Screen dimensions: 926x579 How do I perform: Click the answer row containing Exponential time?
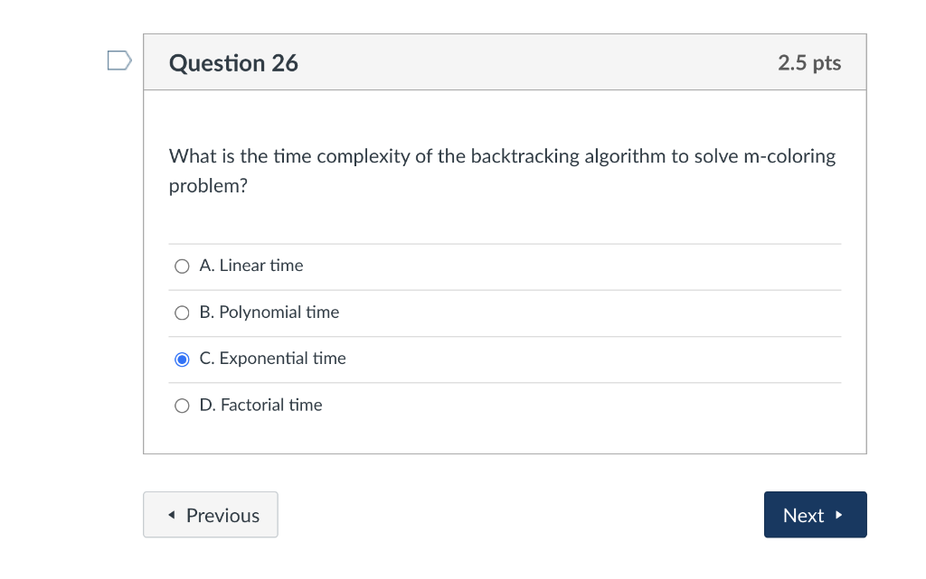505,359
